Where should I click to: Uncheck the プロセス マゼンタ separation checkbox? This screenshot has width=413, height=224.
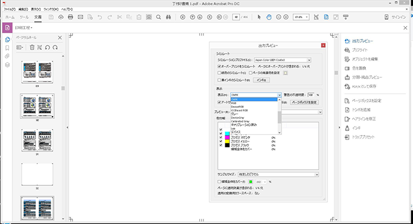221,137
